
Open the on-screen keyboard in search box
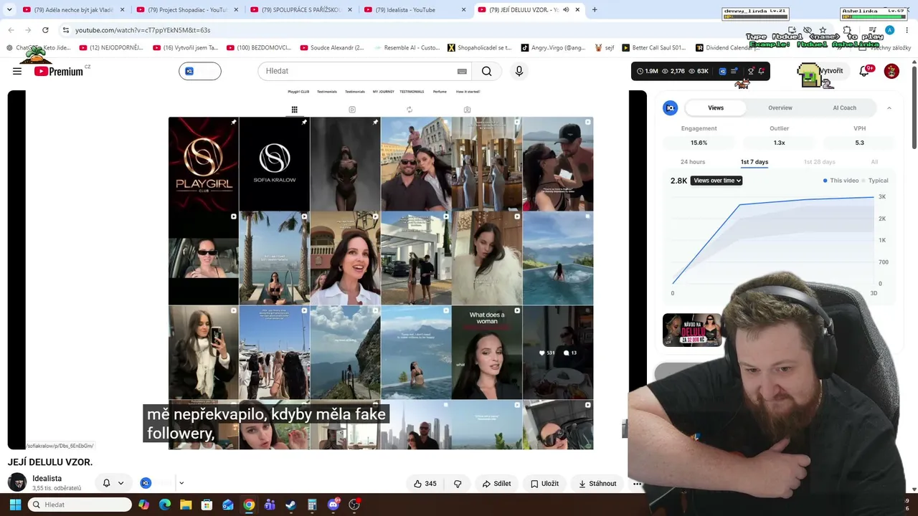pyautogui.click(x=462, y=71)
